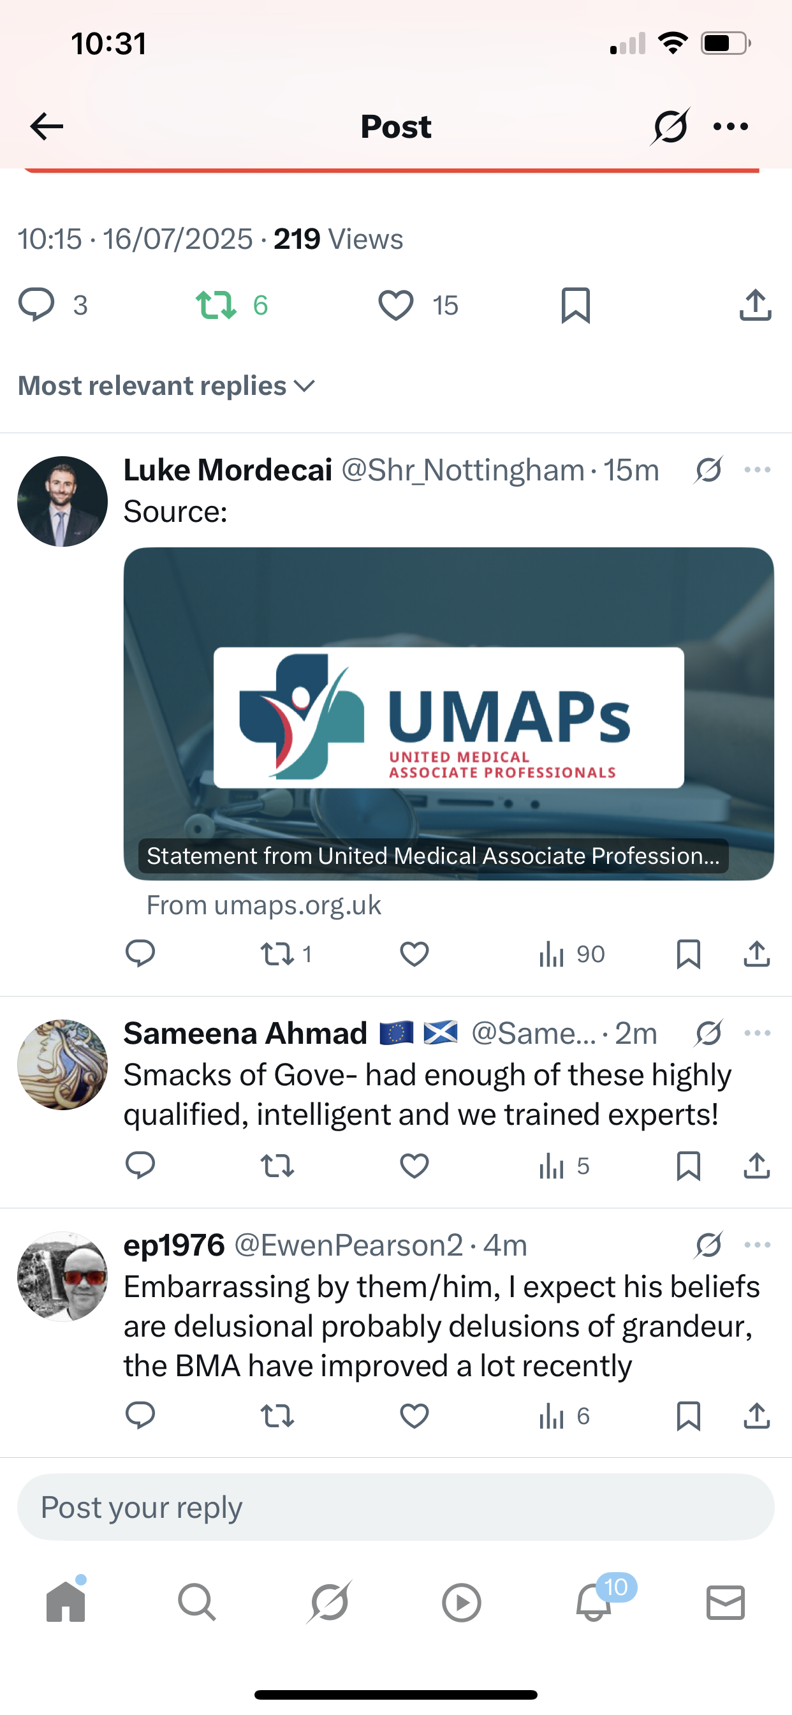
Task: Visit umaps.org.uk source link
Action: pyautogui.click(x=263, y=905)
